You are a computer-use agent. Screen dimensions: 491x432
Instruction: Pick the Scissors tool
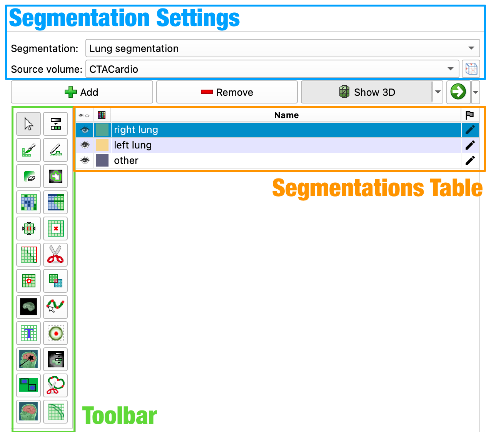[x=55, y=255]
